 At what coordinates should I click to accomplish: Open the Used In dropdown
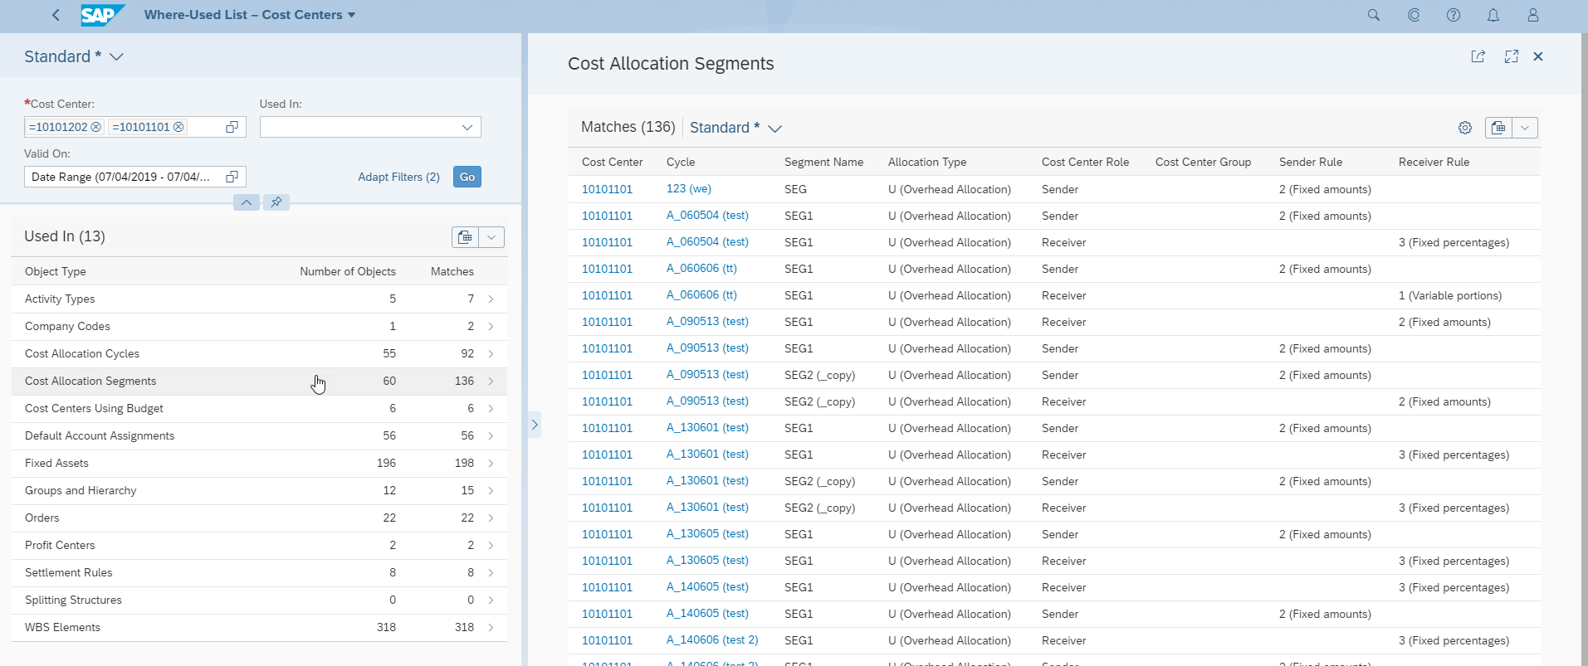pos(467,127)
